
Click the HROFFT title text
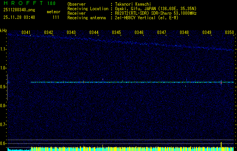point(23,3)
